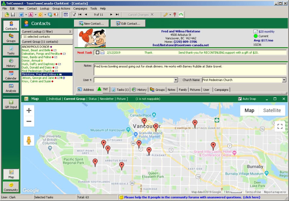Switch map coloring to Newsletter
Viewport: 289px width, 201px height.
(x=107, y=99)
